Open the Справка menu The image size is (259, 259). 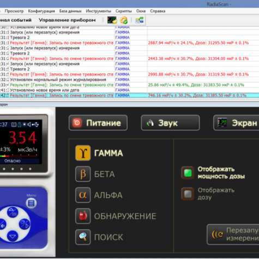click(x=158, y=11)
